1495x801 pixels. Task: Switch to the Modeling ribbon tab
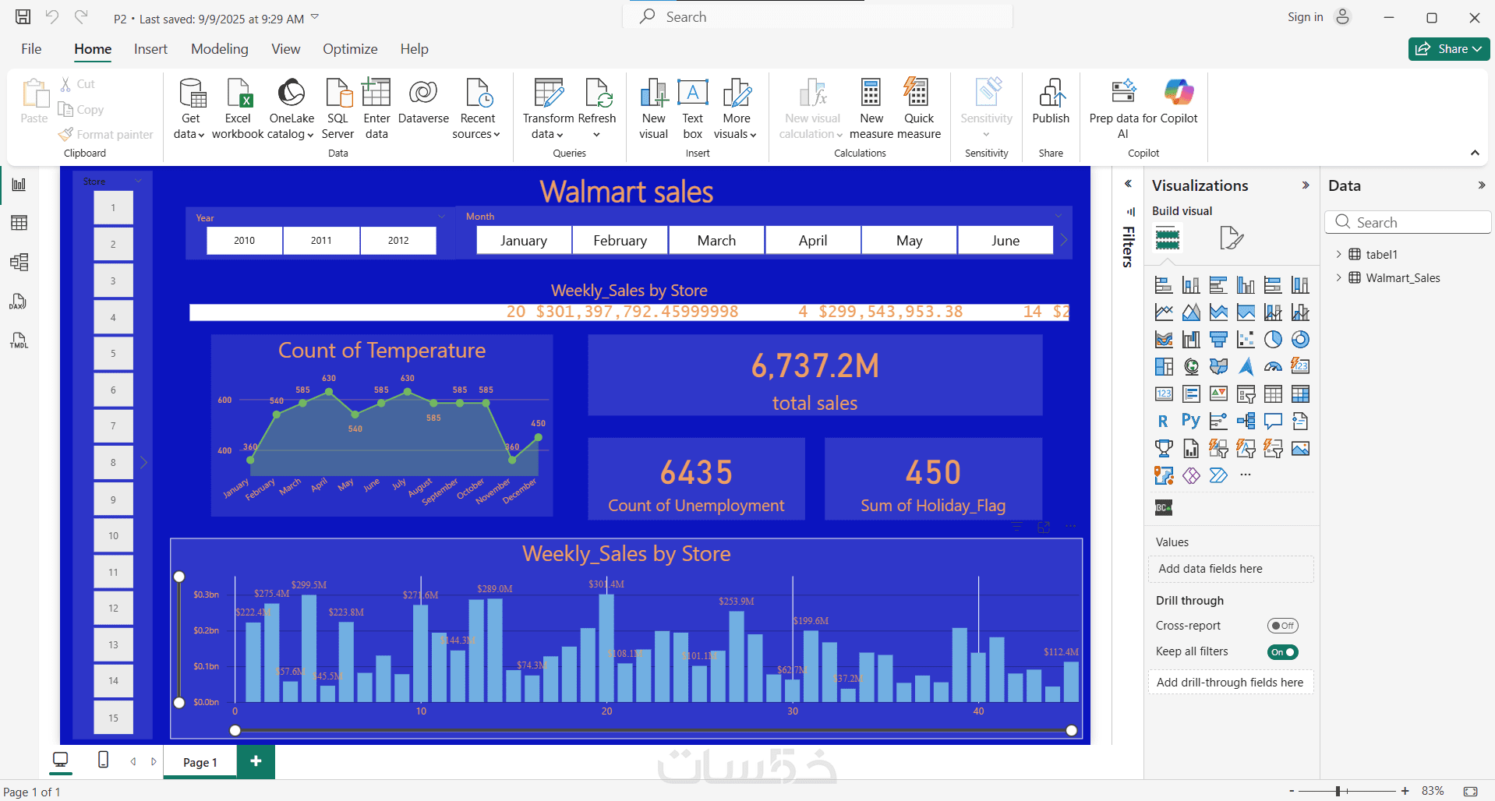220,49
